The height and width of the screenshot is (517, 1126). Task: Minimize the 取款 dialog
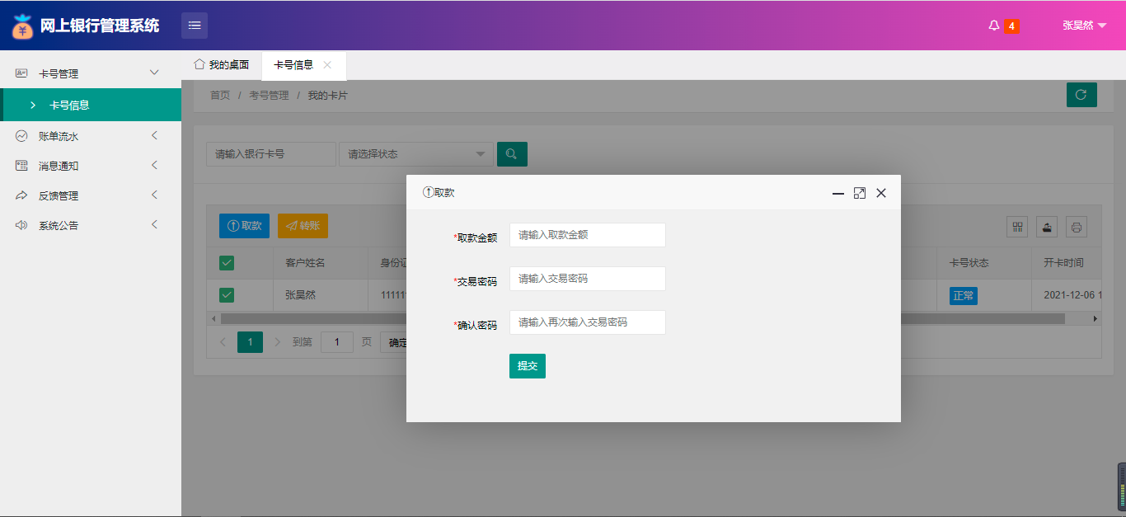coord(838,193)
